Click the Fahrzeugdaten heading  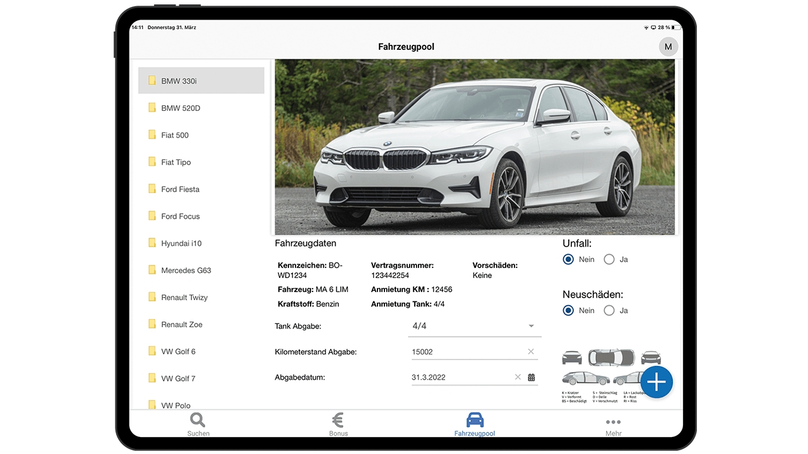306,243
